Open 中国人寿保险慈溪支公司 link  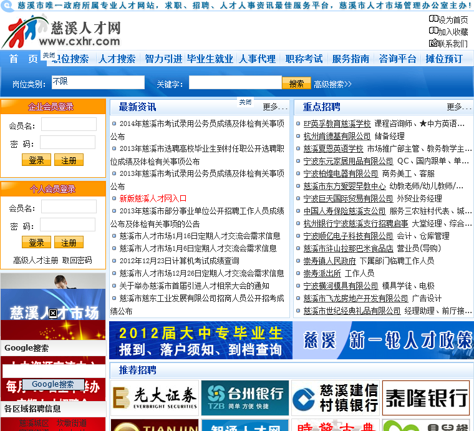(345, 211)
